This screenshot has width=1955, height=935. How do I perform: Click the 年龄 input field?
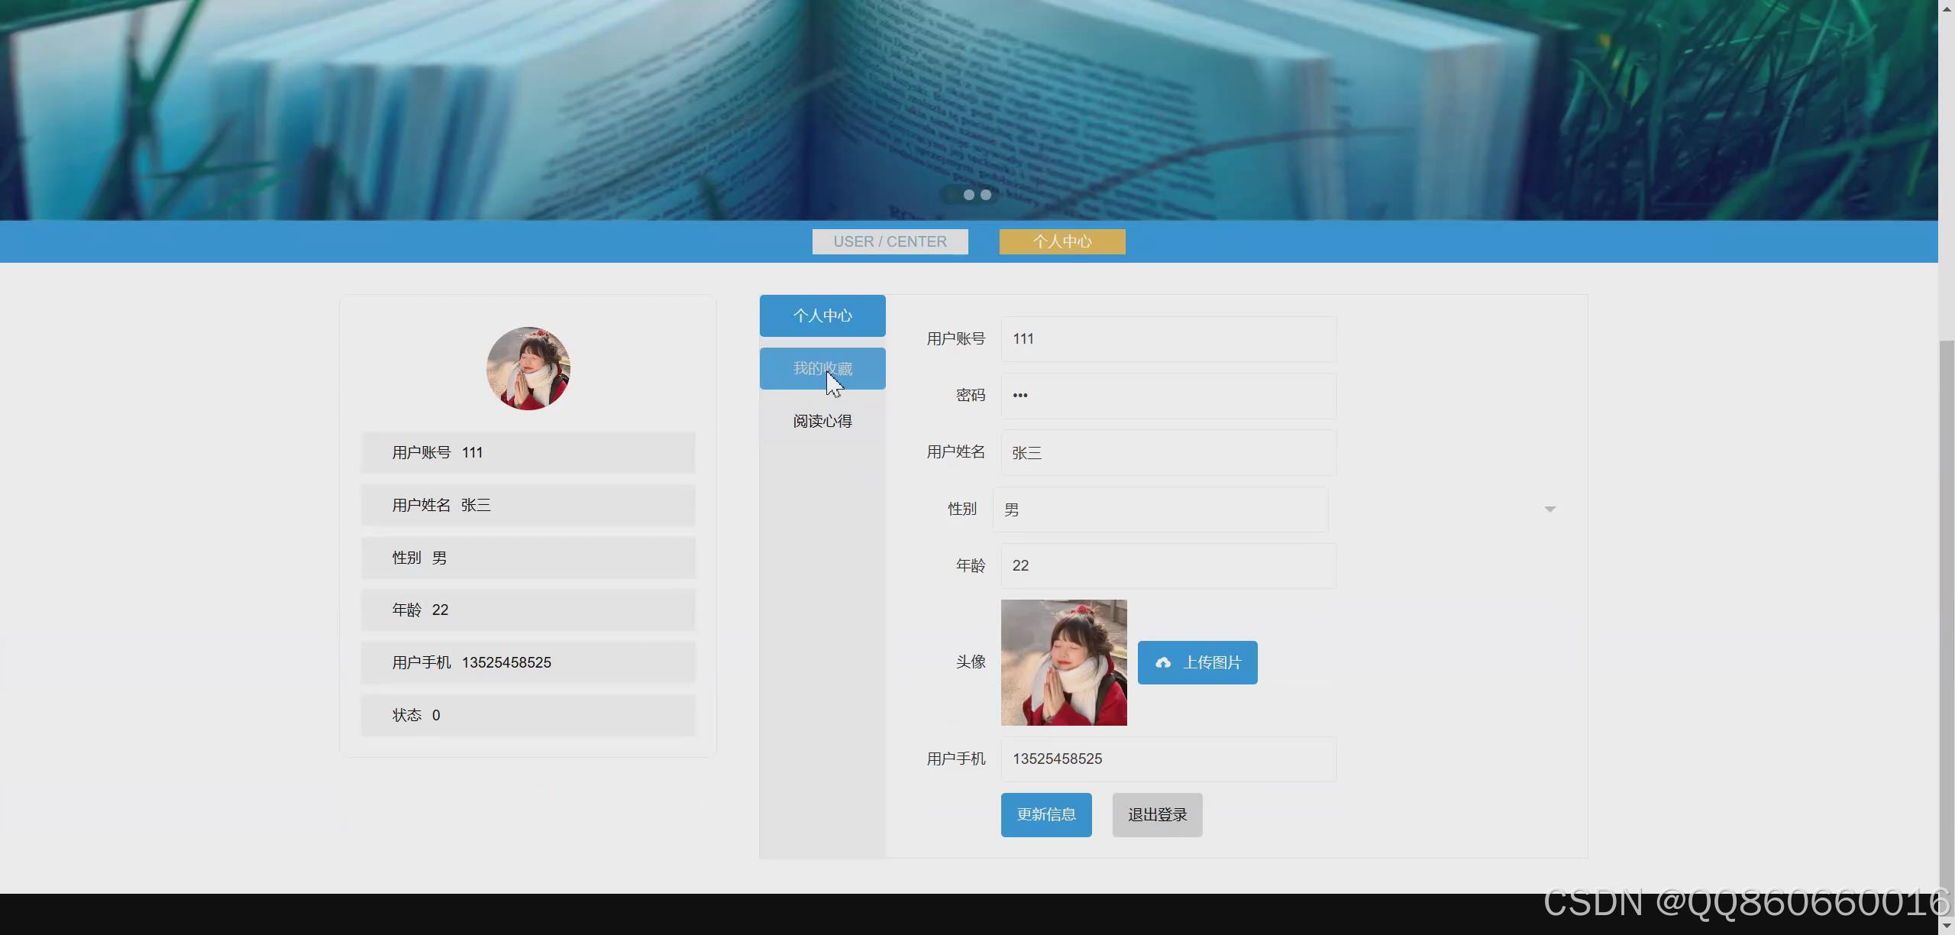(x=1168, y=566)
